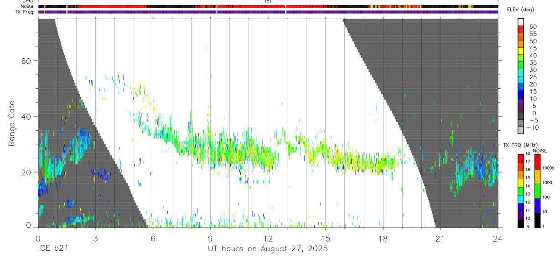The image size is (560, 258).
Task: Select the cyan 12–13 MHz TX frequency swatch
Action: coord(520,198)
